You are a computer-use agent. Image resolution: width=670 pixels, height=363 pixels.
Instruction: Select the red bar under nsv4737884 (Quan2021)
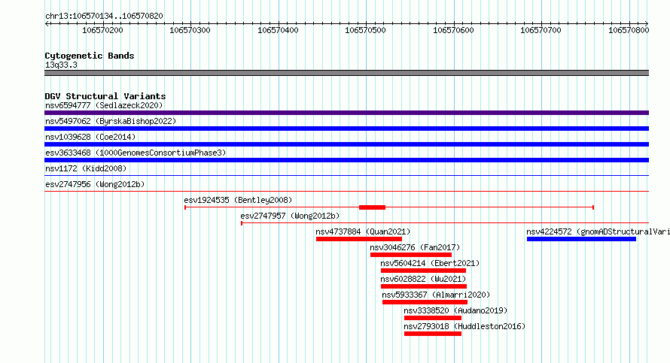(359, 239)
